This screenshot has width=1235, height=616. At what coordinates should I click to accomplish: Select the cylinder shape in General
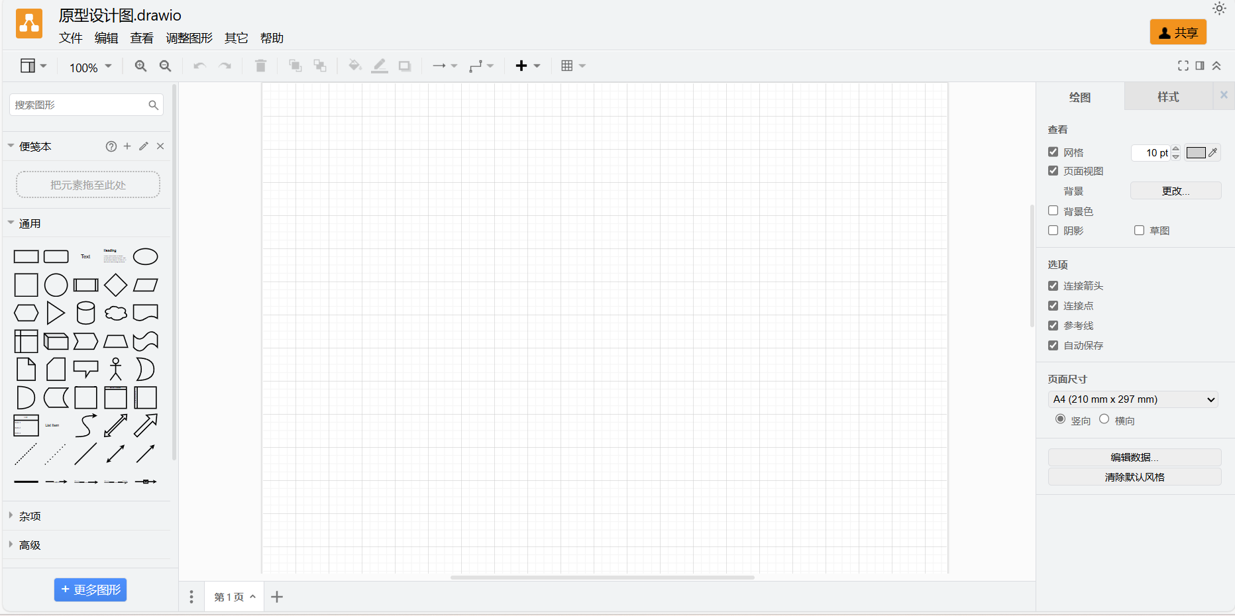(x=86, y=313)
